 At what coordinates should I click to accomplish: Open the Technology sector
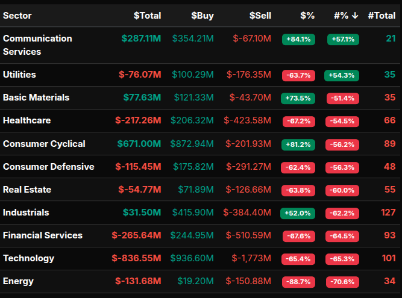pyautogui.click(x=28, y=258)
